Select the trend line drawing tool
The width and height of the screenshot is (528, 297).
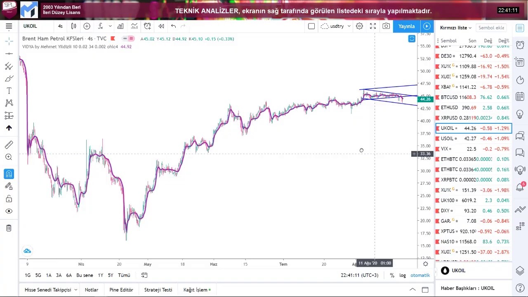click(x=9, y=54)
